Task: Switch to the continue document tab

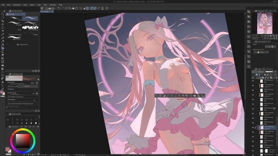Action: [x=47, y=12]
